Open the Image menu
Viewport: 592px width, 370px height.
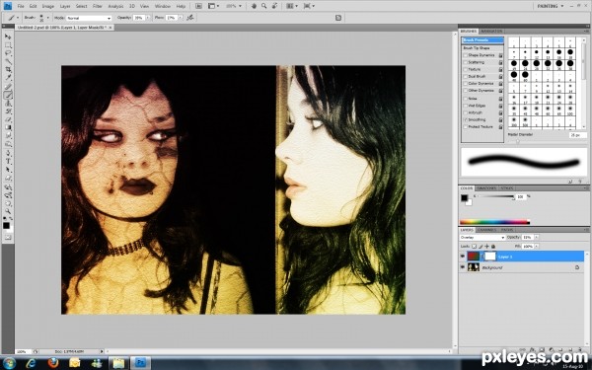[48, 7]
